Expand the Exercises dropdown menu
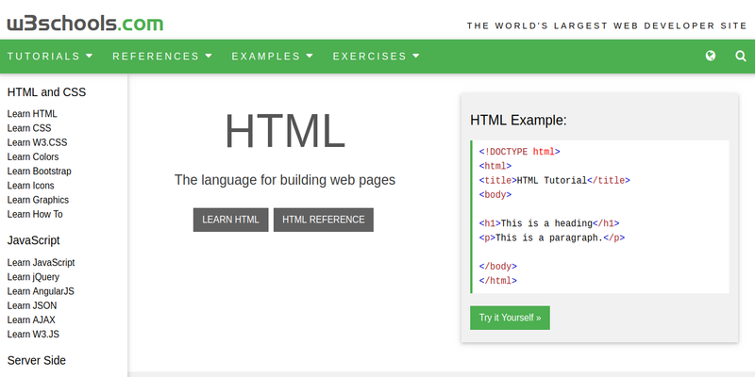Viewport: 755px width, 377px height. pos(376,57)
